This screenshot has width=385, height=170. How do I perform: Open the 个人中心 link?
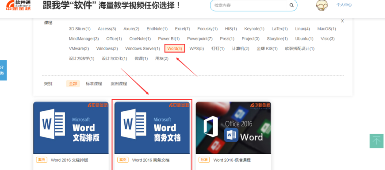[344, 5]
